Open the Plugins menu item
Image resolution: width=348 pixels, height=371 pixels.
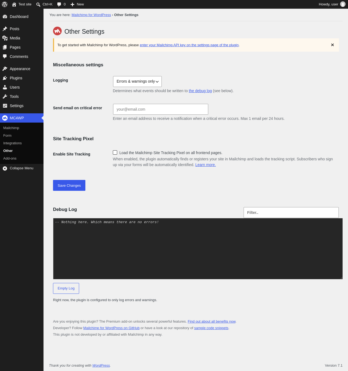(22, 78)
